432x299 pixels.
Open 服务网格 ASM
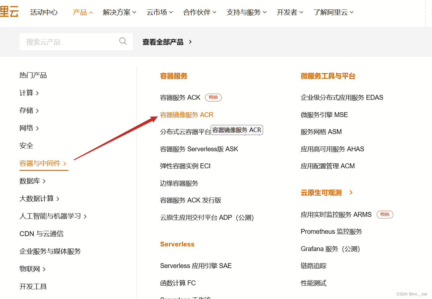(x=321, y=132)
